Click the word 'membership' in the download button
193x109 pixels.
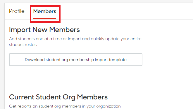(x=81, y=60)
